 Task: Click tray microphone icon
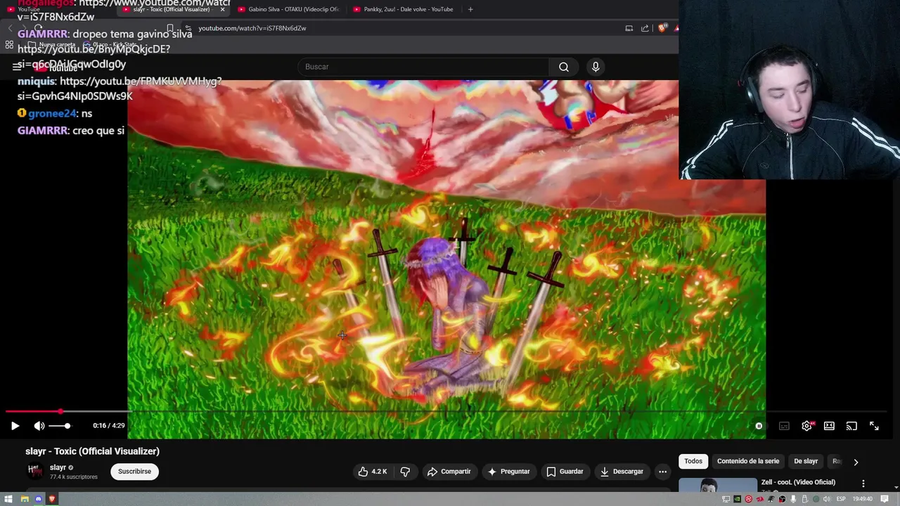[x=793, y=499]
